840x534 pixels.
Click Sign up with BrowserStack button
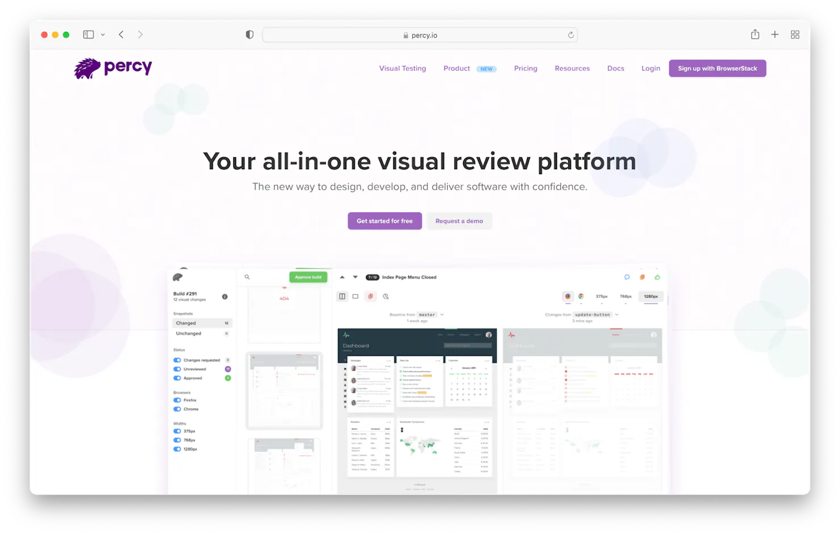click(x=717, y=68)
